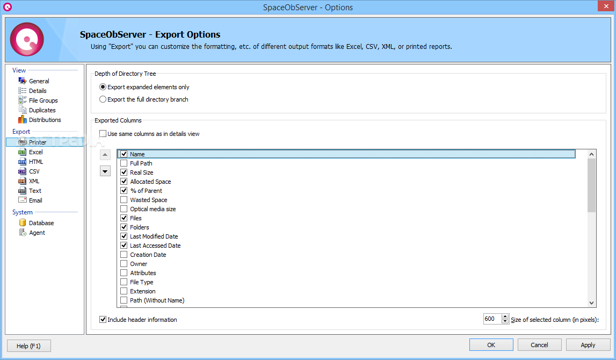The height and width of the screenshot is (360, 616).
Task: Select the CSV export icon
Action: click(x=23, y=171)
